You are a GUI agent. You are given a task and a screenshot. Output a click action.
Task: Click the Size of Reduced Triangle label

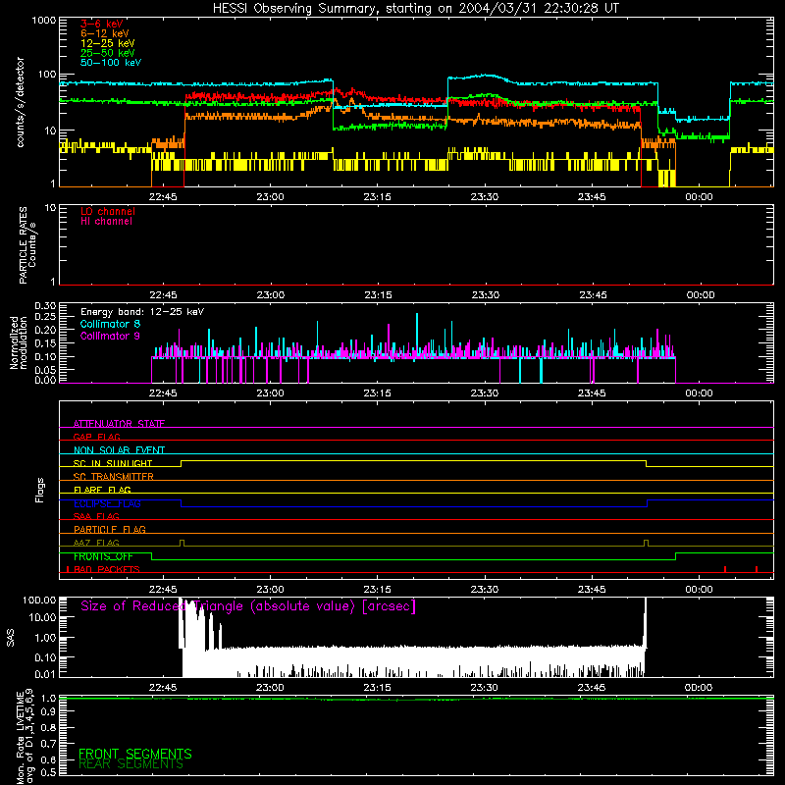tap(248, 606)
